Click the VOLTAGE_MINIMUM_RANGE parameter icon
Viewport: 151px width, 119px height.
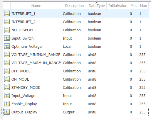click(x=7, y=55)
